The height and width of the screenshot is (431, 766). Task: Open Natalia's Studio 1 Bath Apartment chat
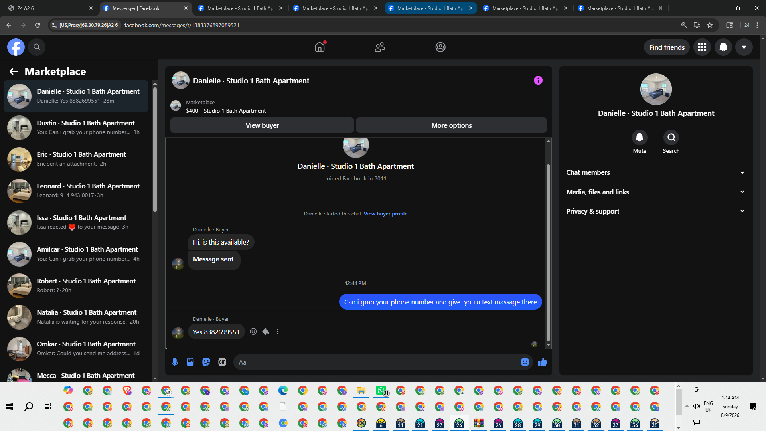tap(76, 317)
